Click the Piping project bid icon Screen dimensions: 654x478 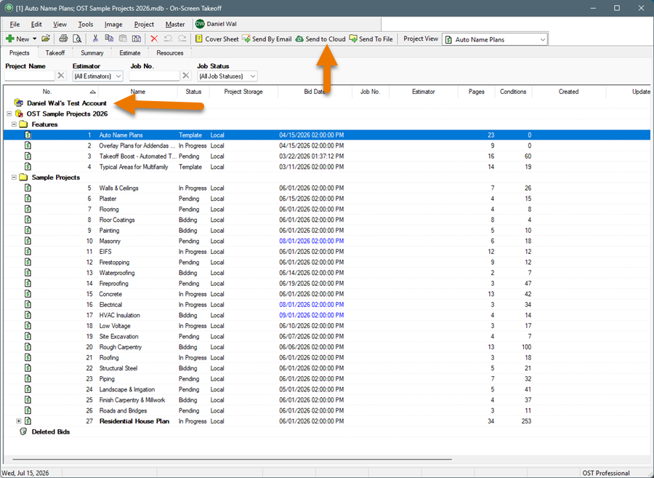pos(28,378)
